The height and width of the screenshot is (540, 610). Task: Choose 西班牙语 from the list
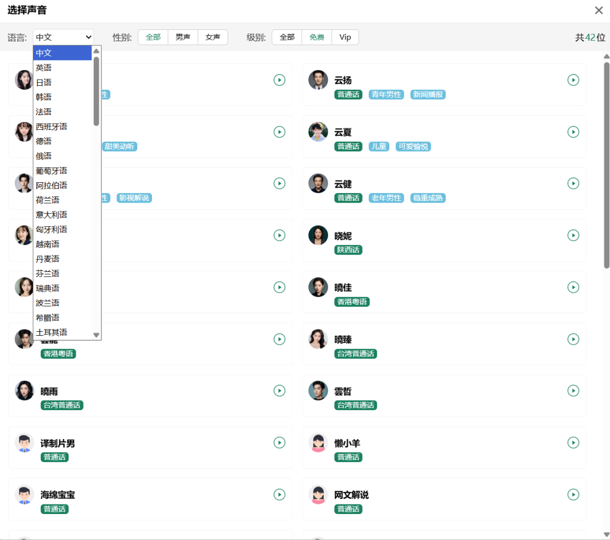click(63, 126)
